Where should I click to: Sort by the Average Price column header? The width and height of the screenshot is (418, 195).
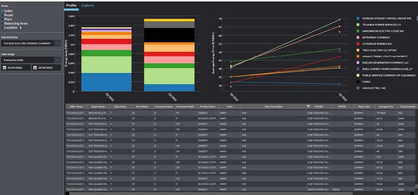coord(385,106)
